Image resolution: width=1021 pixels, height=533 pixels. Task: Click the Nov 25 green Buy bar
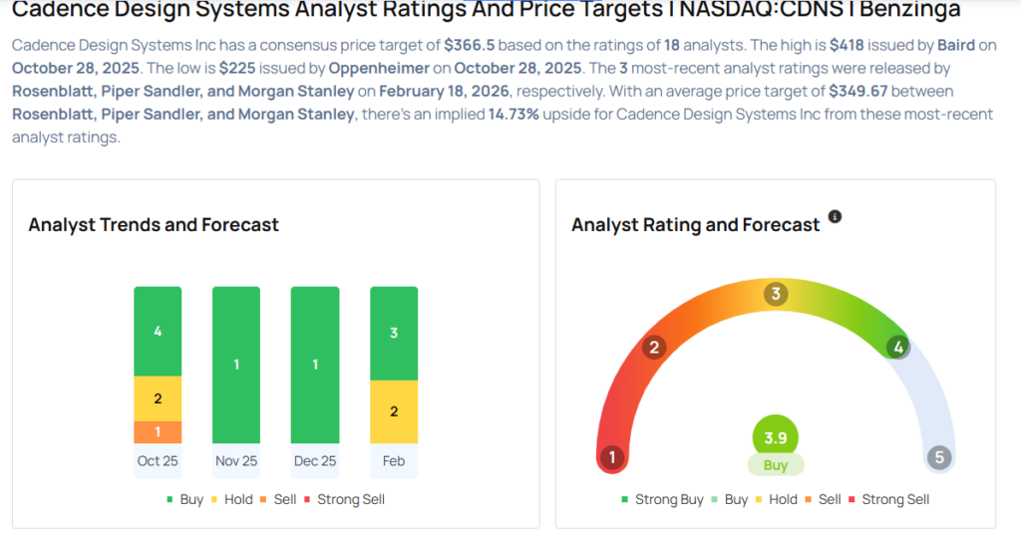(236, 365)
